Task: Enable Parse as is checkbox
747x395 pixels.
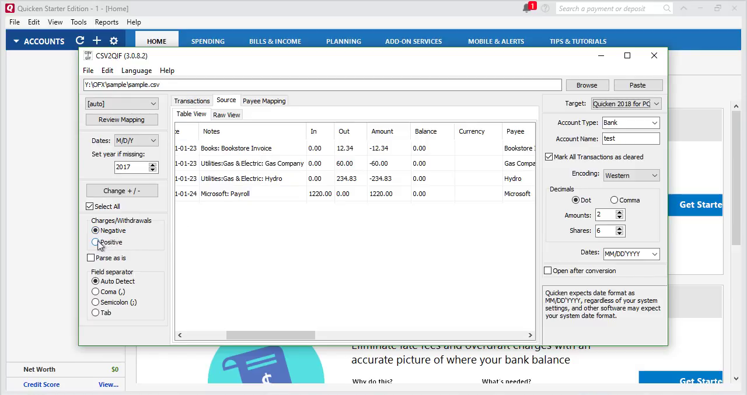Action: pos(90,258)
